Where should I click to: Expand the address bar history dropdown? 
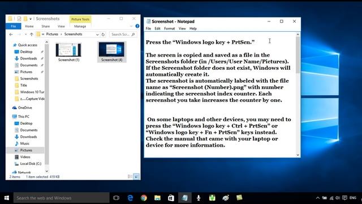[97, 35]
